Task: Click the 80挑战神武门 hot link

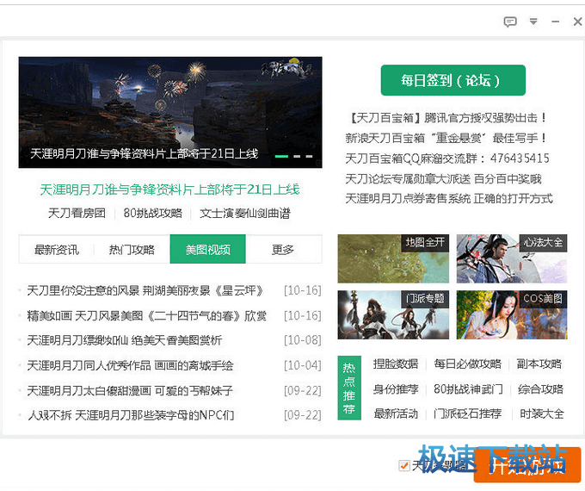Action: pyautogui.click(x=468, y=389)
